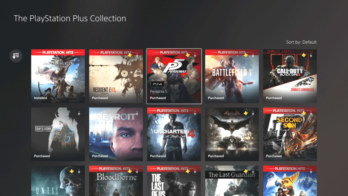Image resolution: width=348 pixels, height=196 pixels.
Task: Click download arrow icon on Resident Evil tile
Action: (137, 55)
